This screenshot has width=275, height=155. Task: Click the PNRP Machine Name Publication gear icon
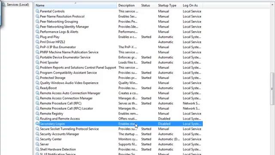37,52
